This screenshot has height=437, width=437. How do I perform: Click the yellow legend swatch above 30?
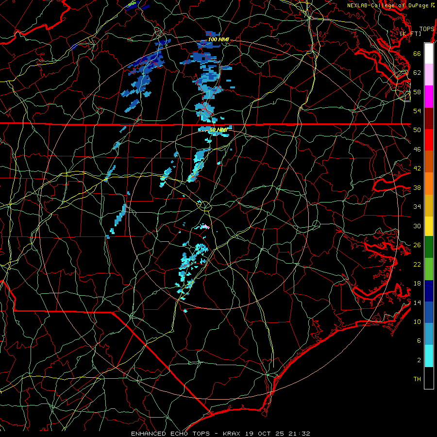429,226
